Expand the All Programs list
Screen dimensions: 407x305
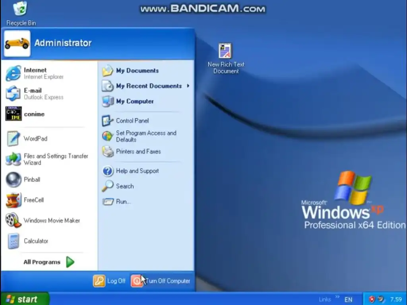(49, 262)
